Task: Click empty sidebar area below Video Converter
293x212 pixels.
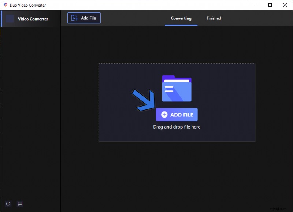Action: coord(30,110)
